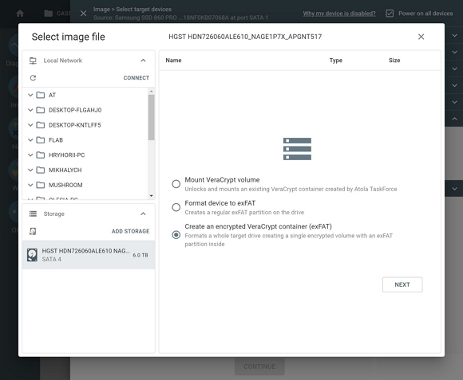Screen dimensions: 463x380
Task: Click the DESKTOP-FLGAHJ0 folder icon
Action: [41, 110]
